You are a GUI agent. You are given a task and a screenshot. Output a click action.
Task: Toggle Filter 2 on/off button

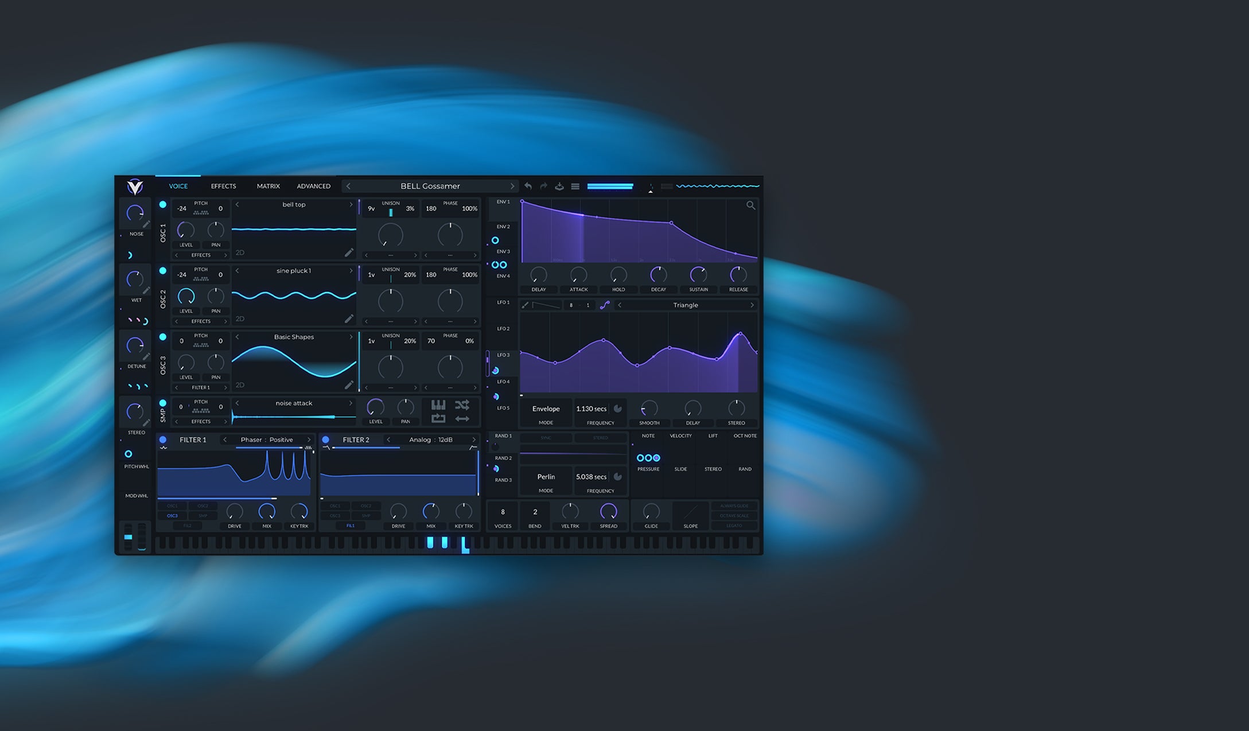326,440
